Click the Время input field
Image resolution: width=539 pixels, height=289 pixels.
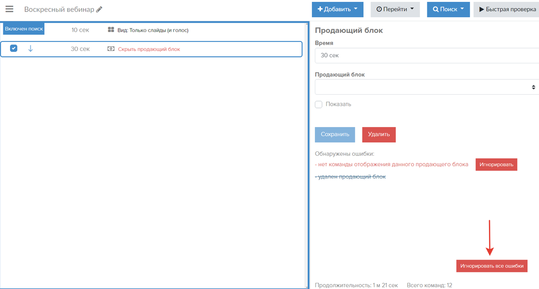pyautogui.click(x=427, y=55)
